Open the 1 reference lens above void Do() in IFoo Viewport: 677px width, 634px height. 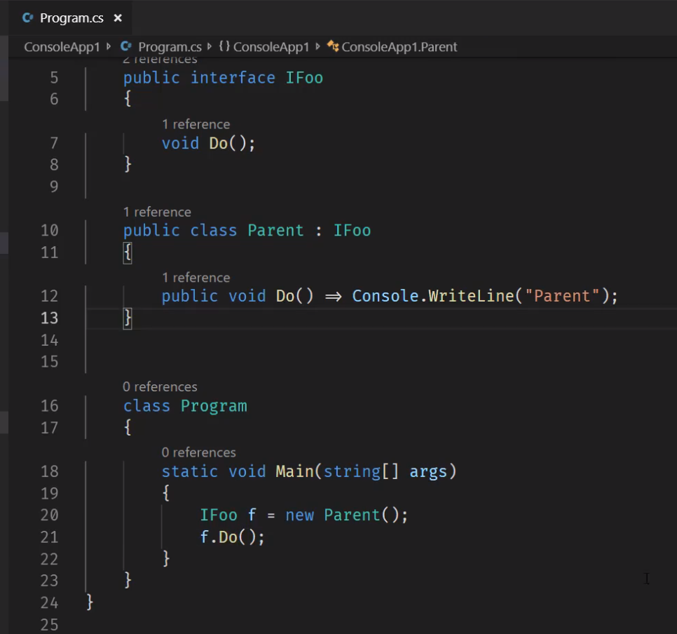pyautogui.click(x=196, y=124)
